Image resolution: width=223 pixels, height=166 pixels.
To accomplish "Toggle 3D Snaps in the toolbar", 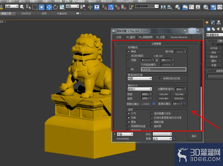I will pos(104,7).
